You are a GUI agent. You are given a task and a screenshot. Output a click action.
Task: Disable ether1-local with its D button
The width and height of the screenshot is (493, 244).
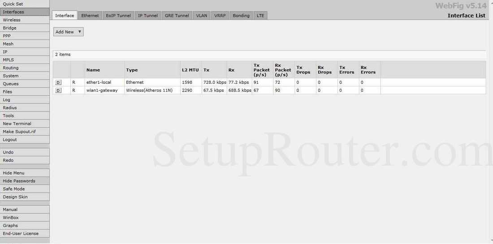point(58,82)
